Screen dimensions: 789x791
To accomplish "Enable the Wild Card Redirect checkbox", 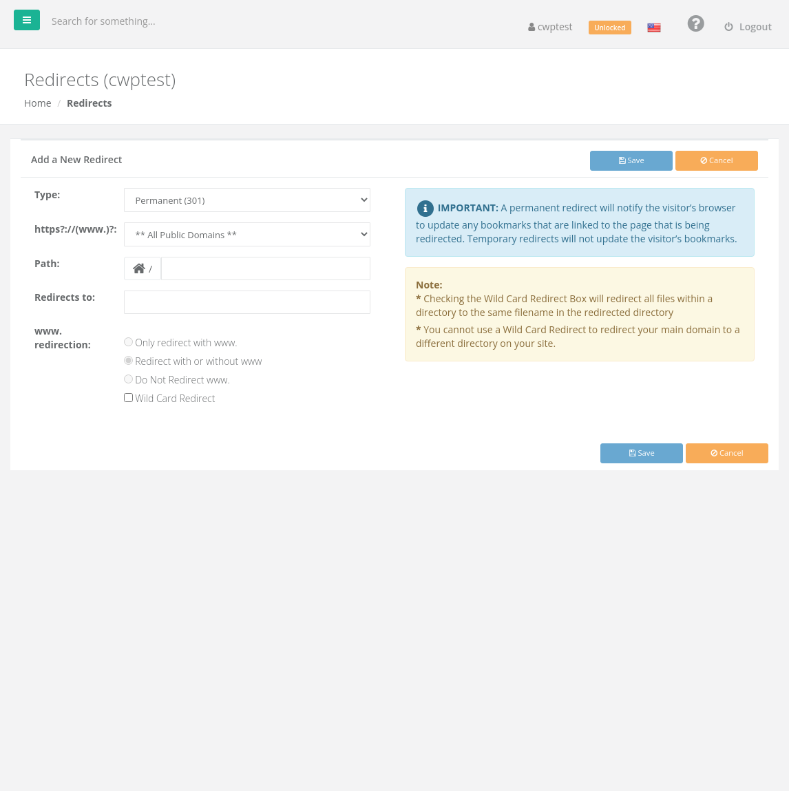I will click(128, 398).
